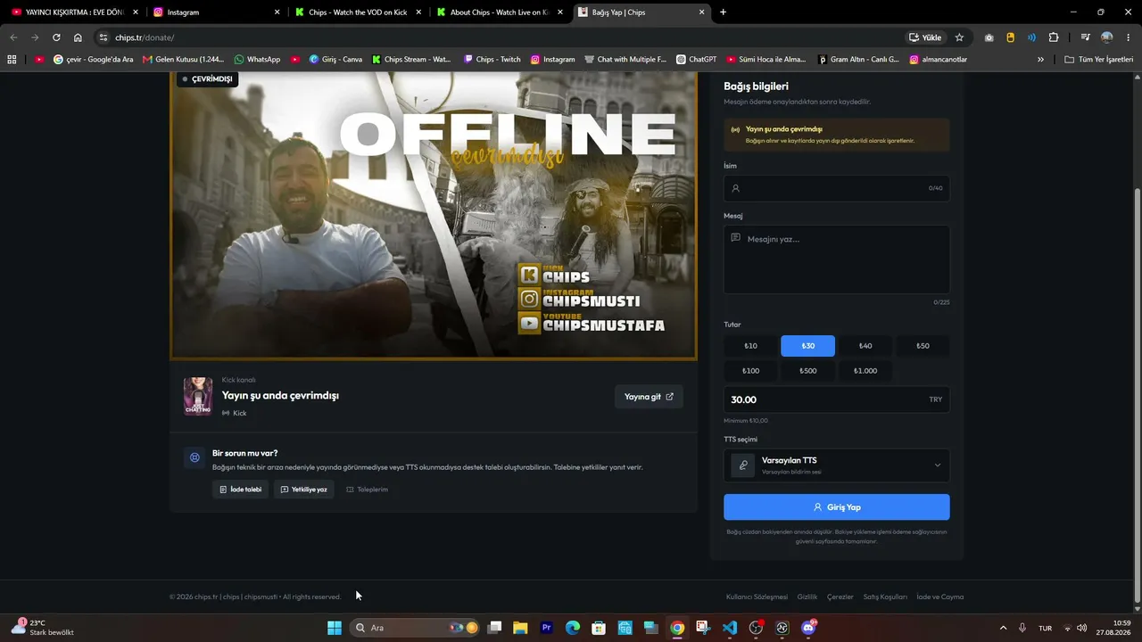This screenshot has height=642, width=1142.
Task: Click the taskbar search box 'Ara'
Action: (415, 628)
